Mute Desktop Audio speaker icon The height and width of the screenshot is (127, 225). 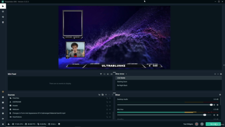214,105
